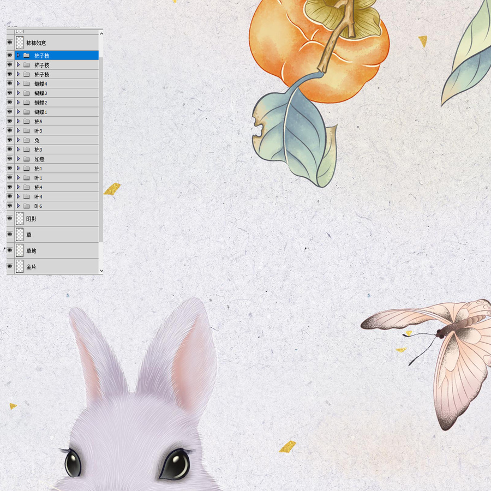Click the folder icon of 蝴蝶2 group
Viewport: 491px width, 491px height.
(x=27, y=103)
